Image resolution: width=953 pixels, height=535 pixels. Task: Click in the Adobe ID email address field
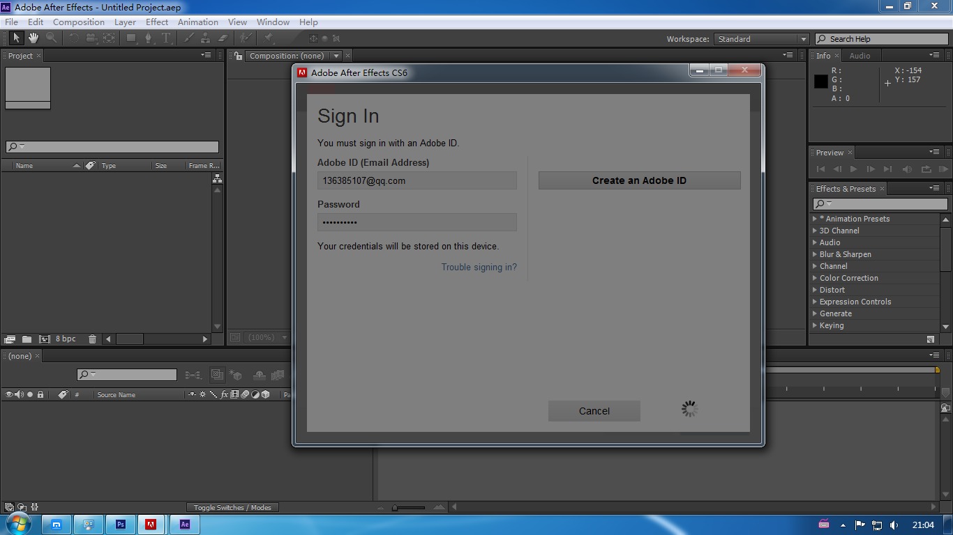click(x=417, y=180)
